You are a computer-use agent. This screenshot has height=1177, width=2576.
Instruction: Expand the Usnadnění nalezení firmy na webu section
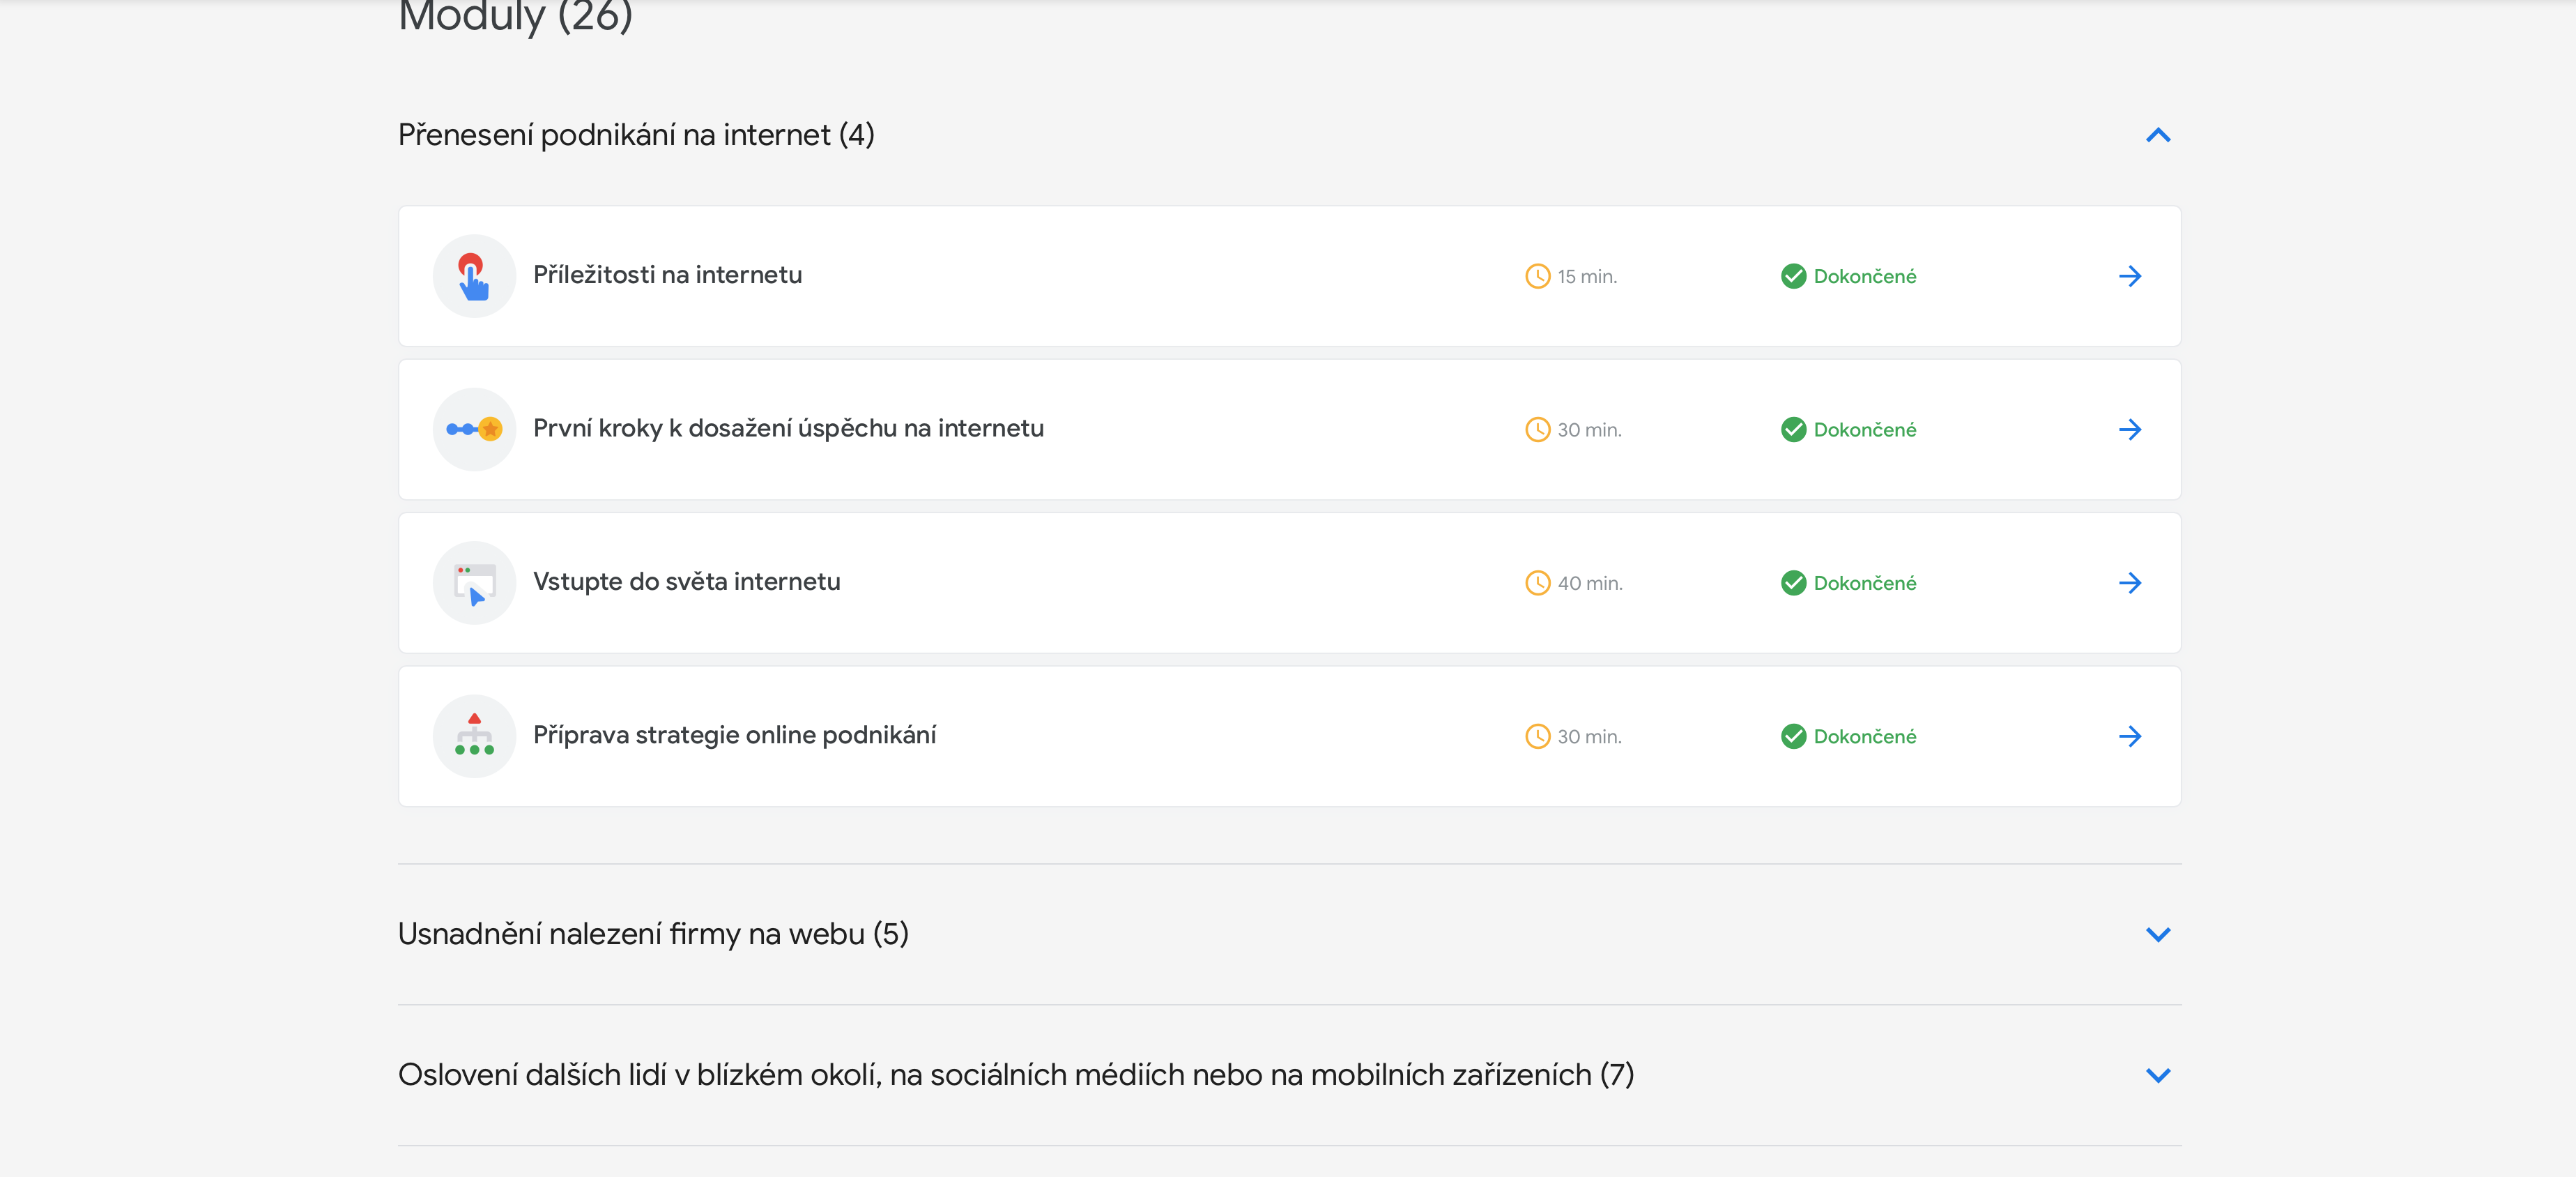[2158, 935]
